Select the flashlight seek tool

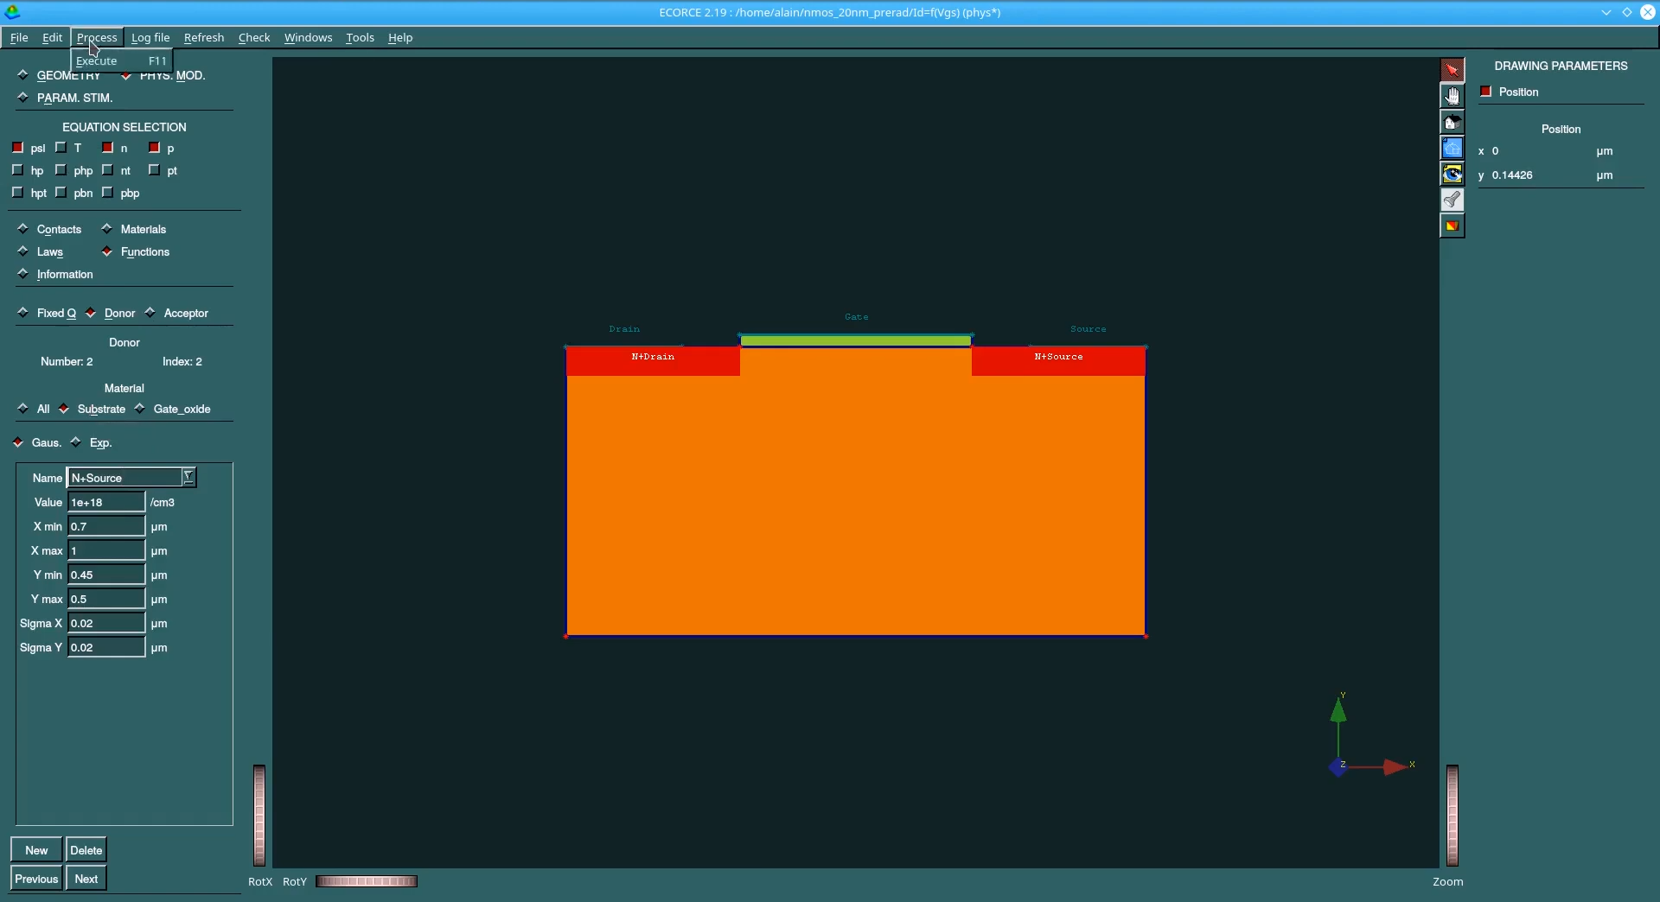pos(1452,200)
